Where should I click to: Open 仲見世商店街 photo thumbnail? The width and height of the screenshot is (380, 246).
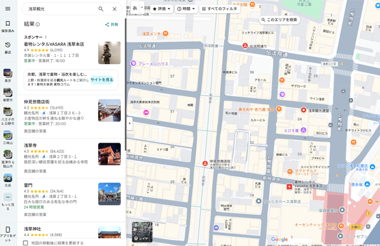(110, 110)
